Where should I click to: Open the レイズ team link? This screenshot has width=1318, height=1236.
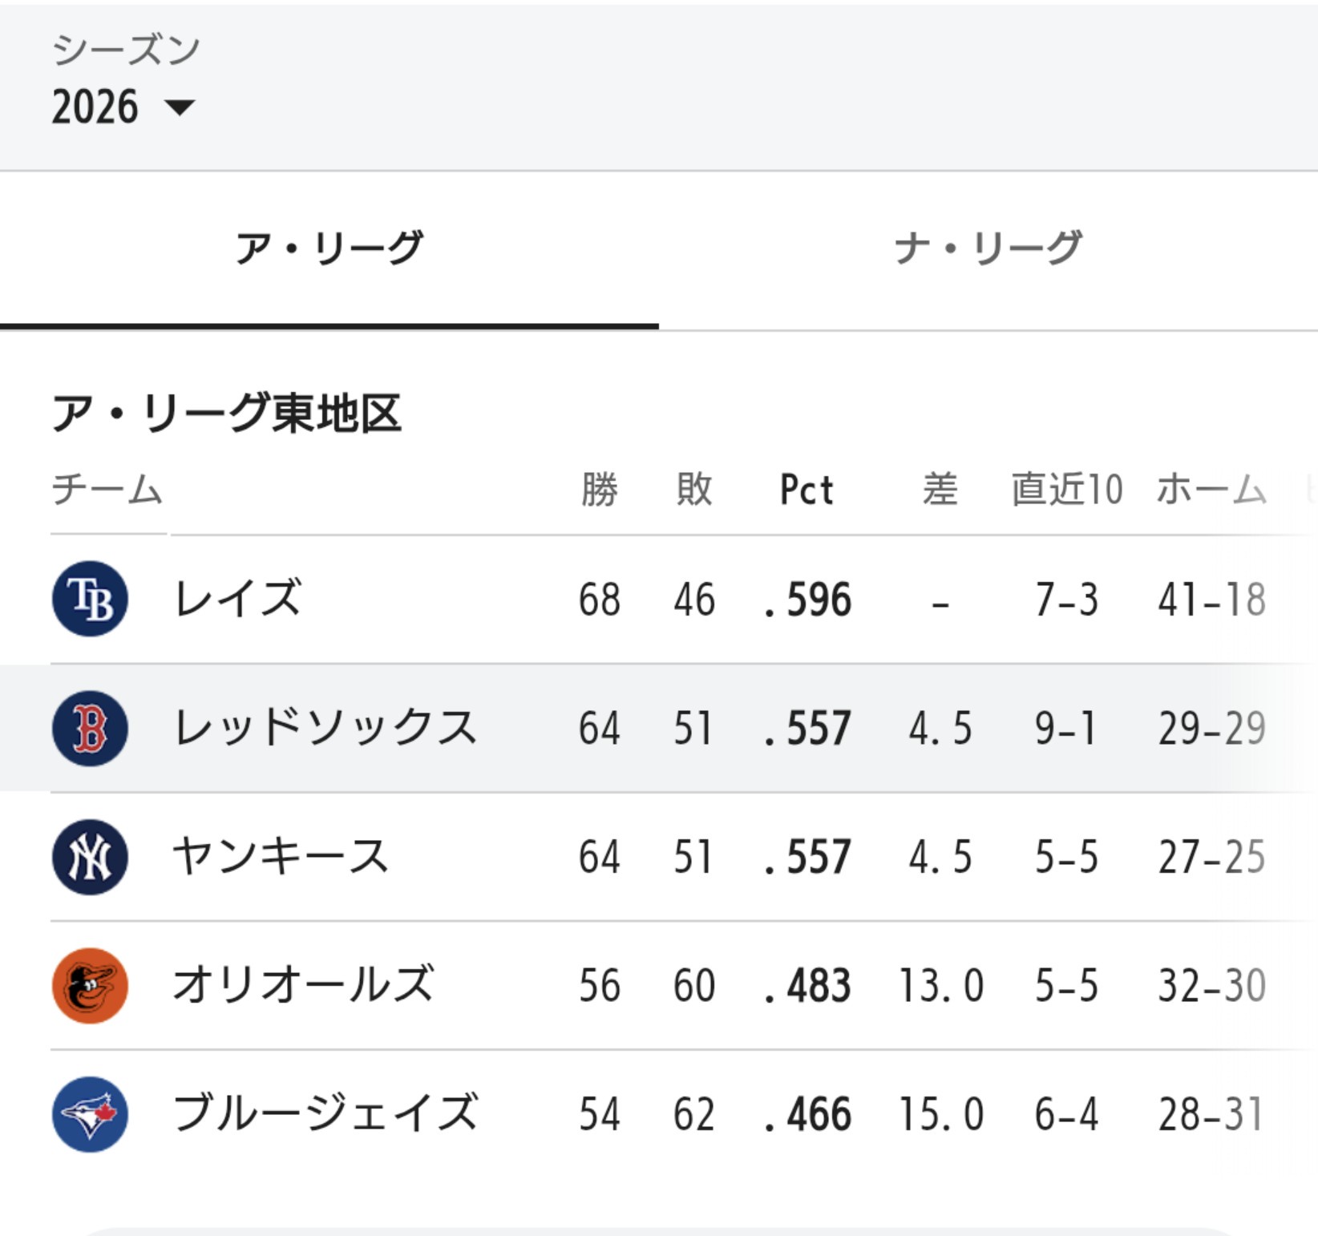(237, 599)
